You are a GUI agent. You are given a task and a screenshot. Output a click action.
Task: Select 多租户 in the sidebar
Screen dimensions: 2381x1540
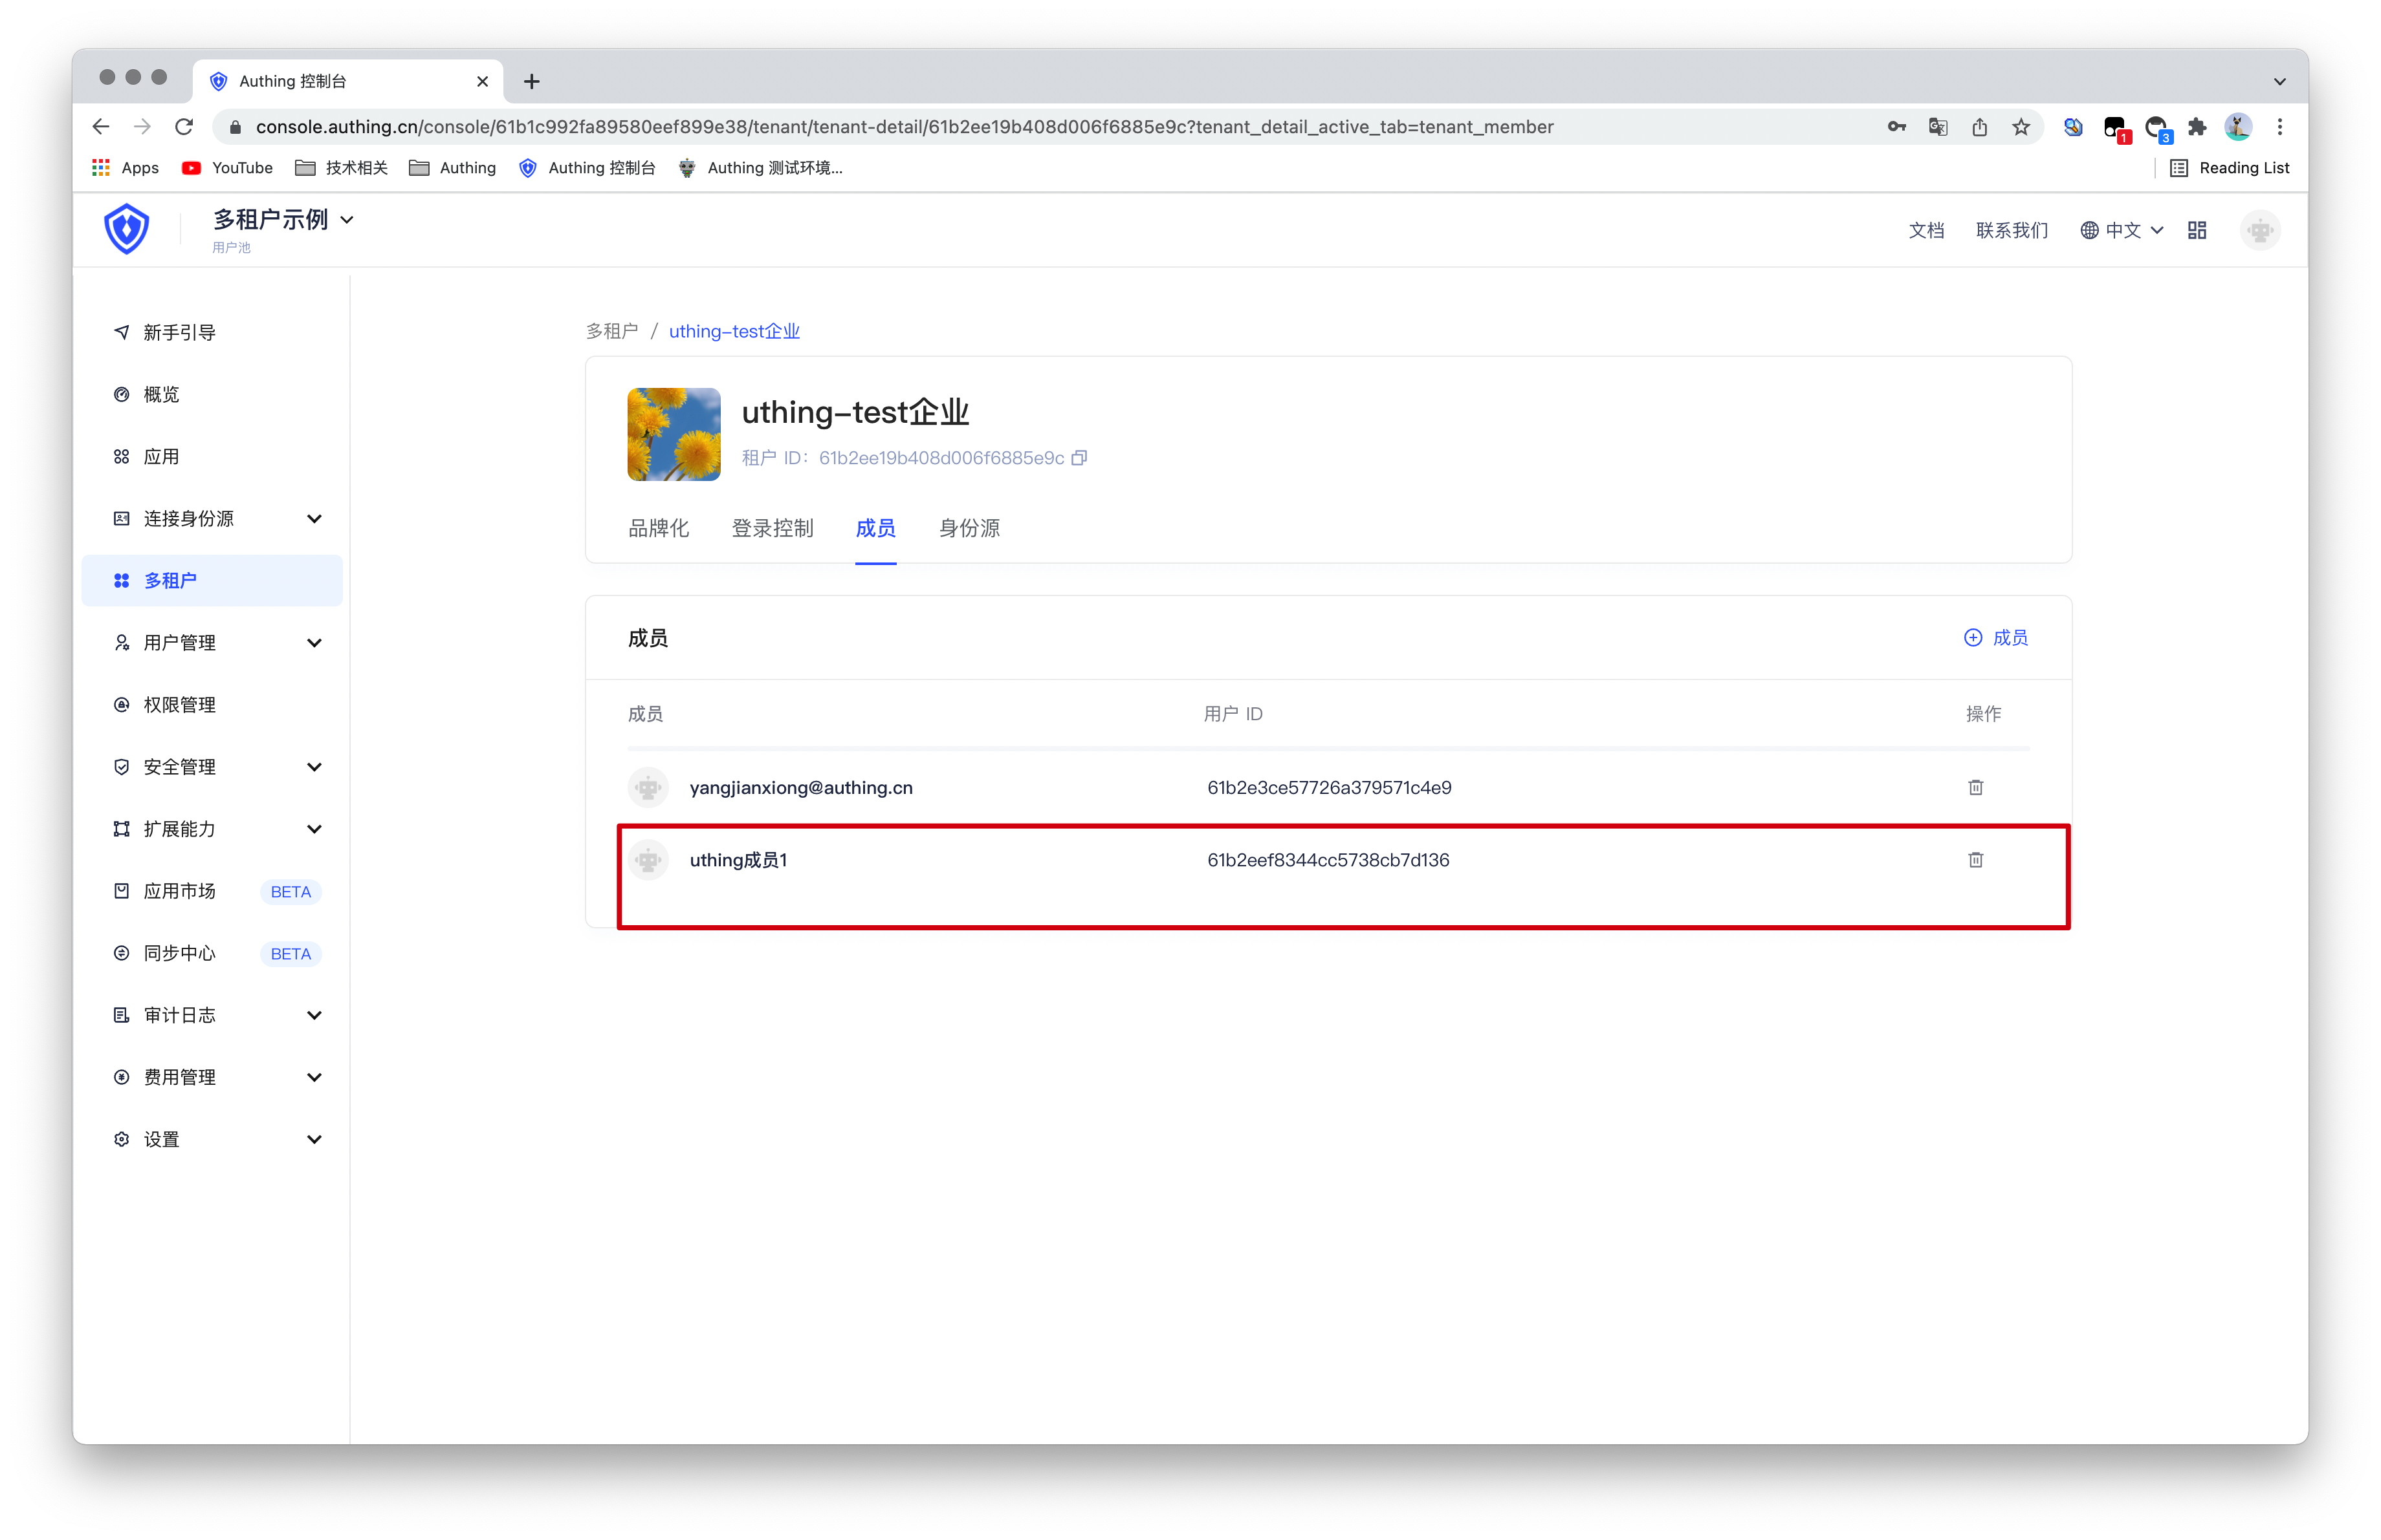pos(212,581)
